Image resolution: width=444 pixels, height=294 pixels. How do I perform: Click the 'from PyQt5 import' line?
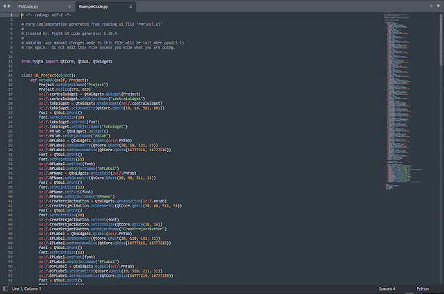coord(67,62)
